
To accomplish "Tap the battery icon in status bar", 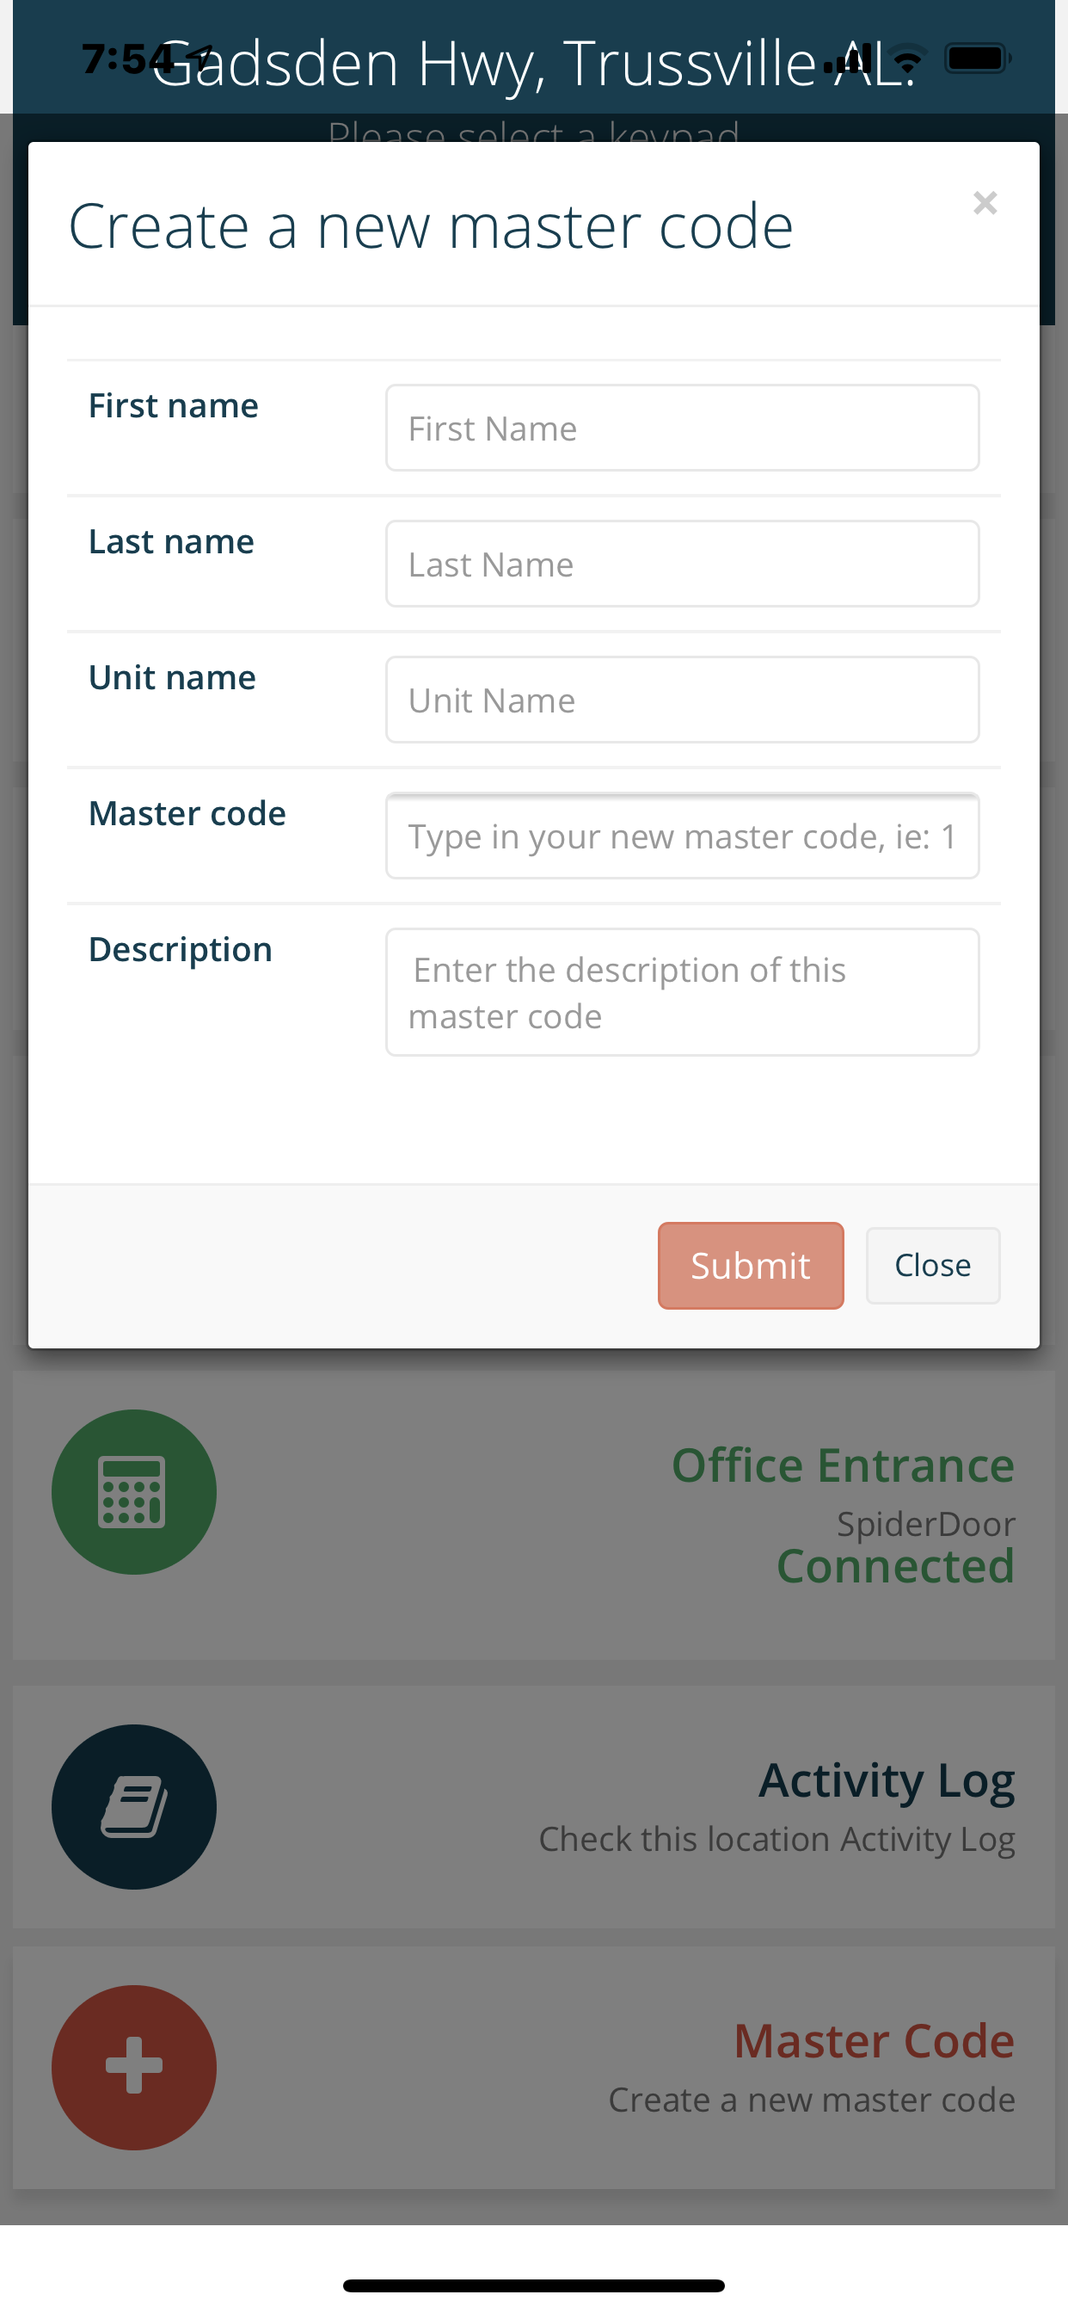I will [979, 59].
